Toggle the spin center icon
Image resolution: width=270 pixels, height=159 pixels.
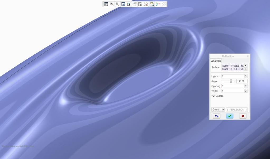tap(158, 4)
